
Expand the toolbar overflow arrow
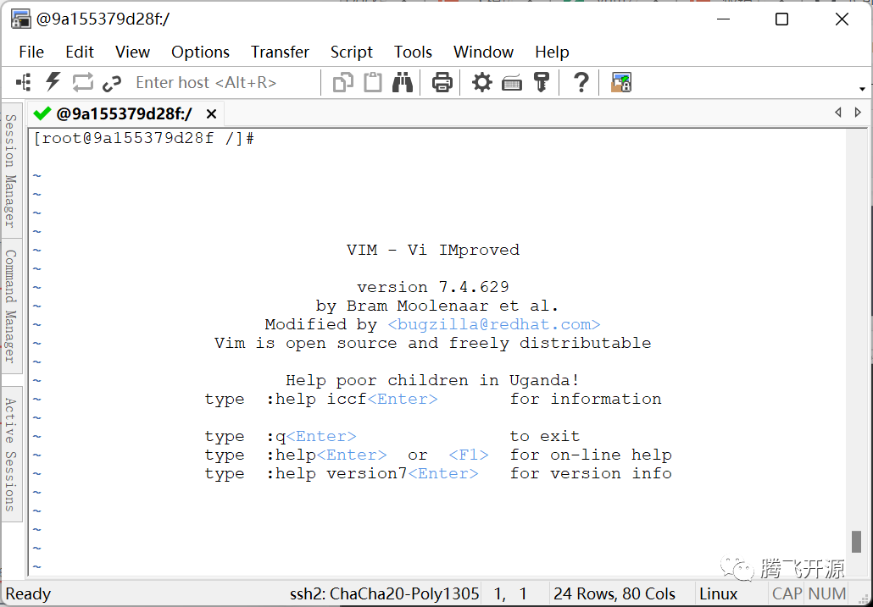862,89
